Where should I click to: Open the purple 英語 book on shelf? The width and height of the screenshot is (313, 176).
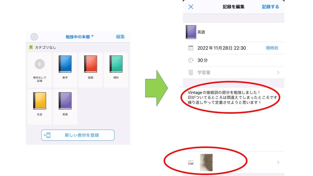pyautogui.click(x=65, y=101)
